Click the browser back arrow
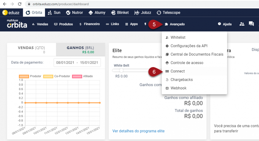The width and height of the screenshot is (259, 141). pos(5,4)
